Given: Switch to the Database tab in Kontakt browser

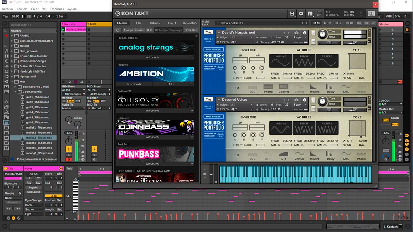Looking at the screenshot, I should [155, 23].
